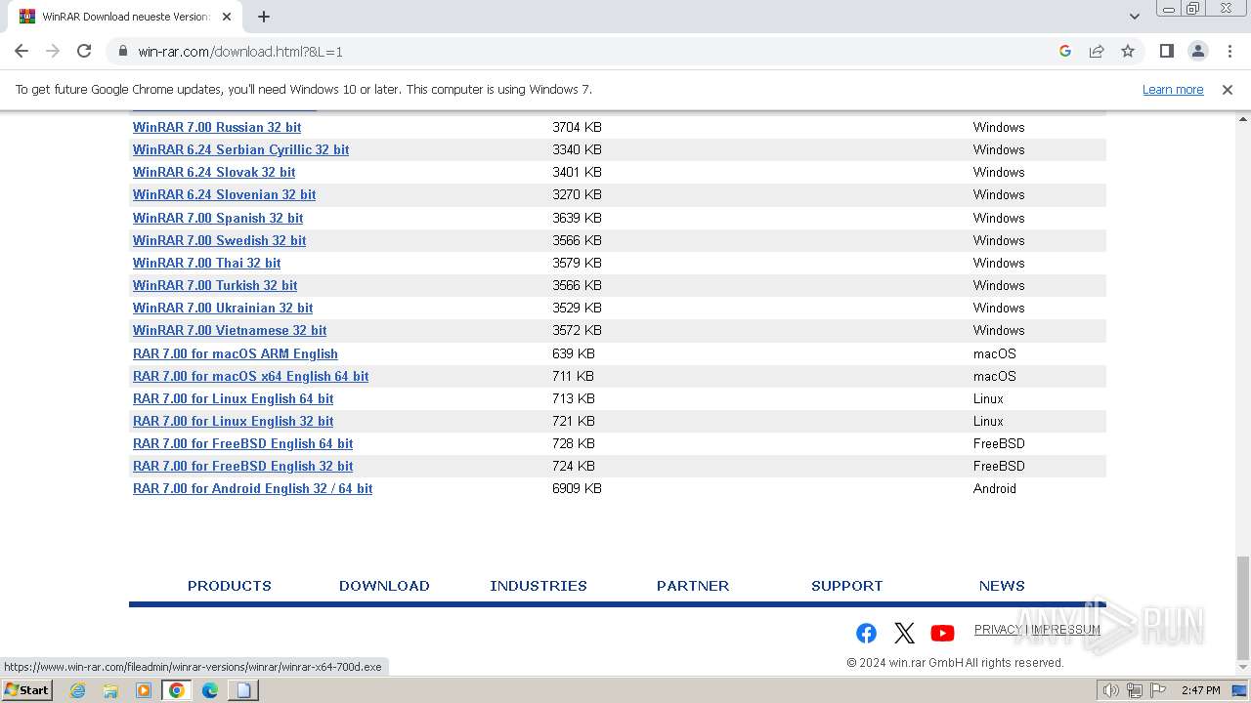The height and width of the screenshot is (703, 1251).
Task: Click the system clock showing 2:47 PM
Action: [1200, 690]
